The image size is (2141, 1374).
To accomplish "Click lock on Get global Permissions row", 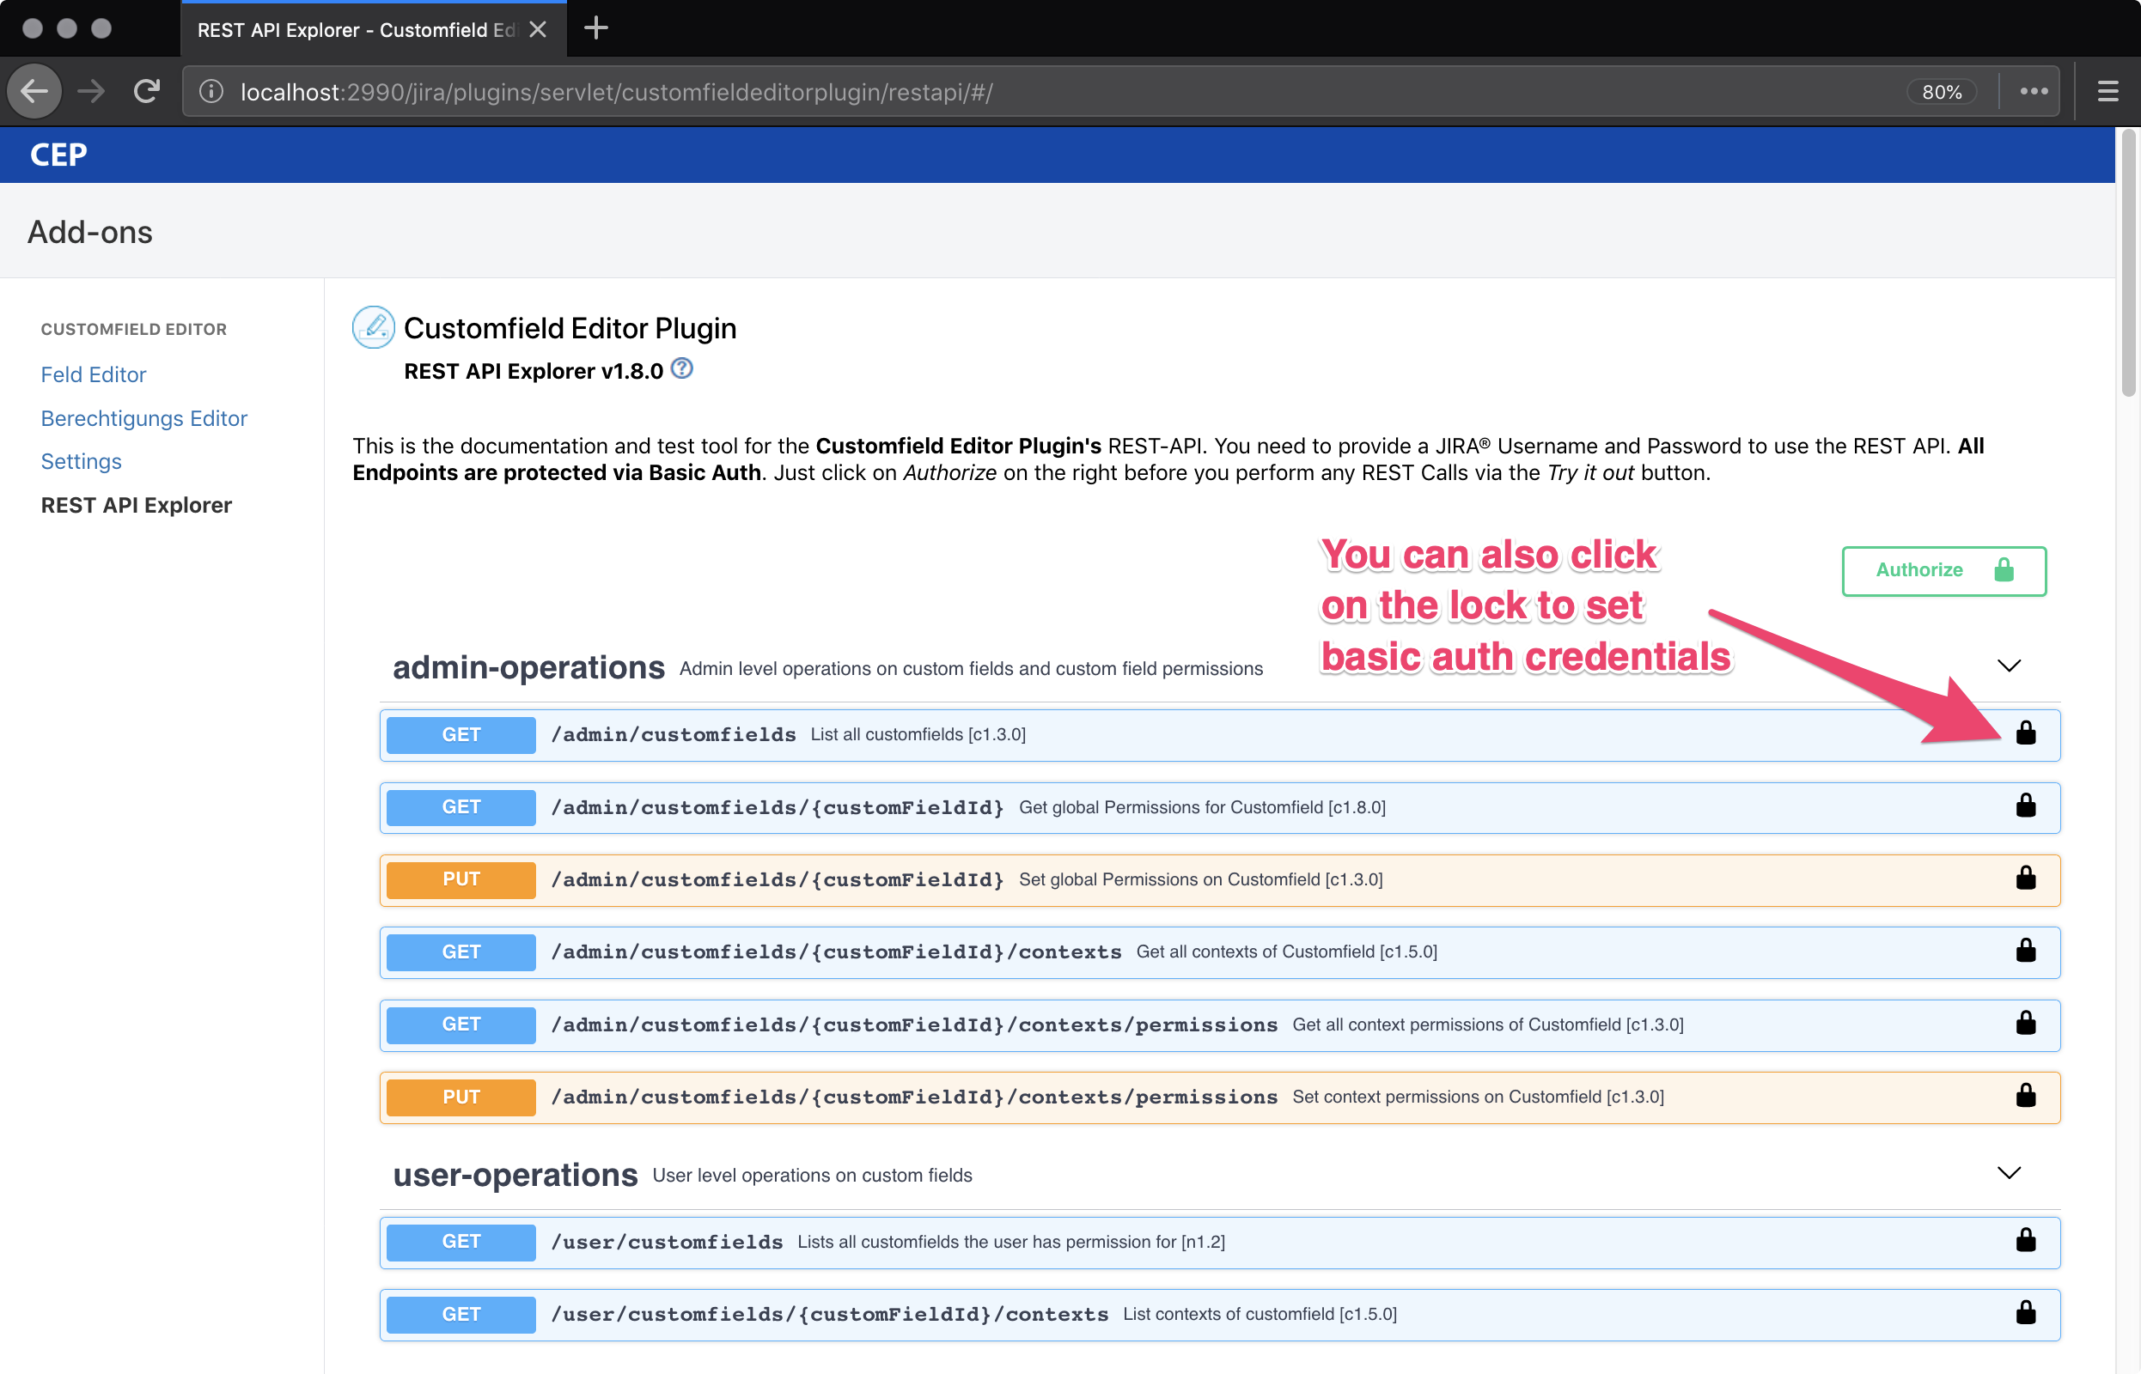I will coord(2025,806).
